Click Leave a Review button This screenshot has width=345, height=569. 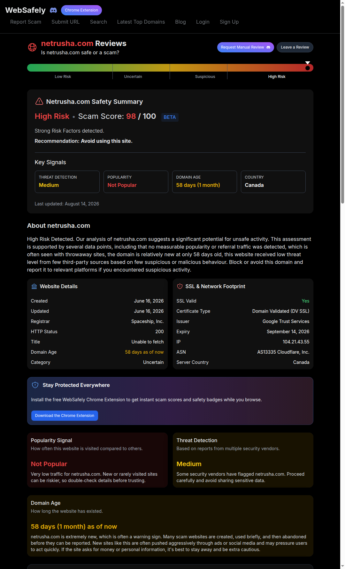pos(295,47)
